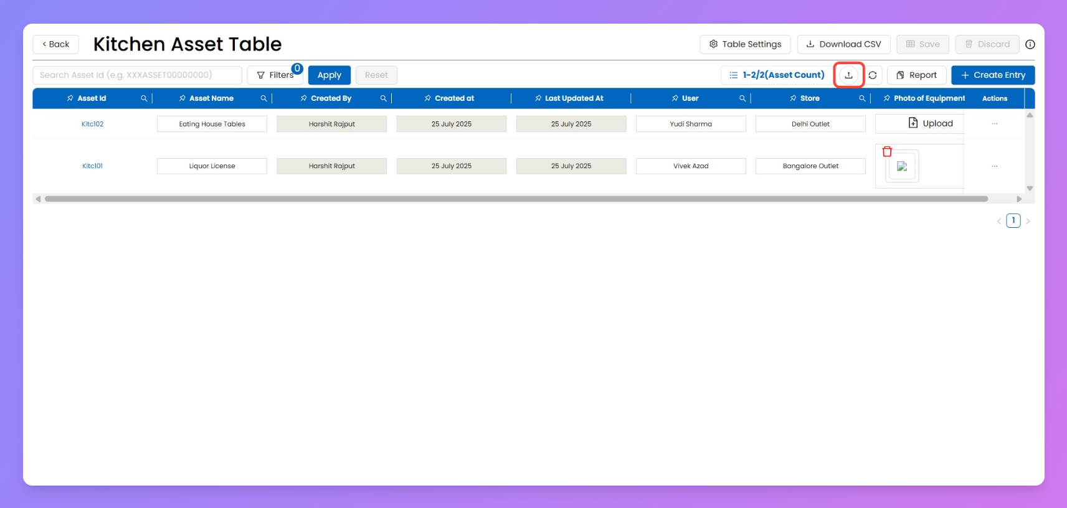Viewport: 1067px width, 508px height.
Task: Click the horizontal table scrollbar
Action: [516, 199]
